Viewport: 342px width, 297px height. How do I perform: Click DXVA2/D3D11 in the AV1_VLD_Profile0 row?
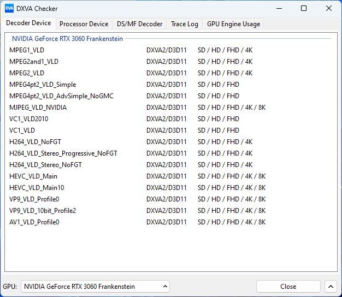[x=167, y=222]
